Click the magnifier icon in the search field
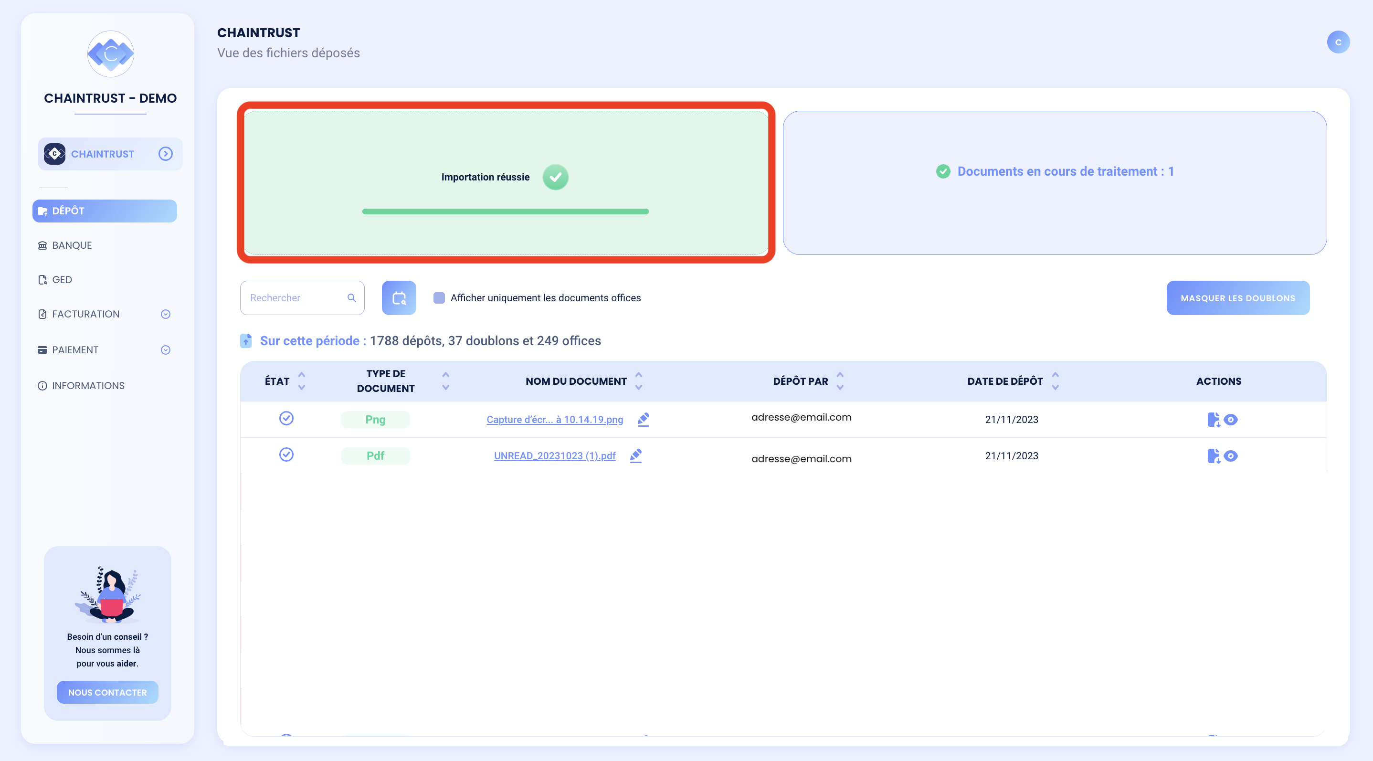 (x=351, y=298)
